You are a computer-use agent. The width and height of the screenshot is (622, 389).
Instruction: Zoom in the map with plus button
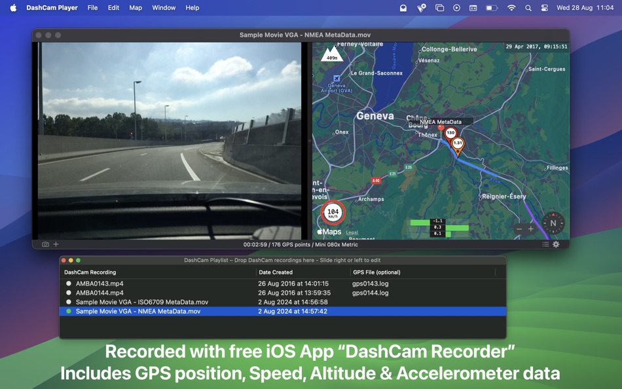pos(531,229)
